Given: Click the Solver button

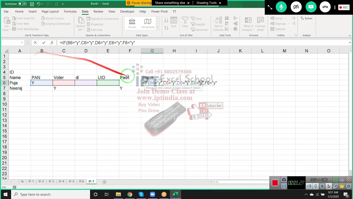Looking at the screenshot, I should [306, 19].
